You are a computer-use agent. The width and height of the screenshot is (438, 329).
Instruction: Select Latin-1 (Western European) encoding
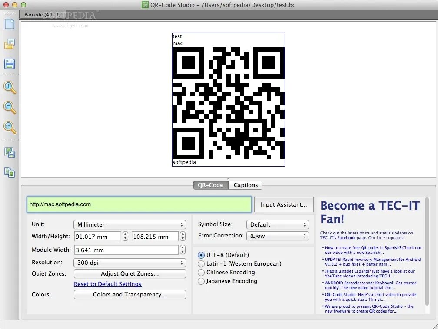pyautogui.click(x=239, y=264)
